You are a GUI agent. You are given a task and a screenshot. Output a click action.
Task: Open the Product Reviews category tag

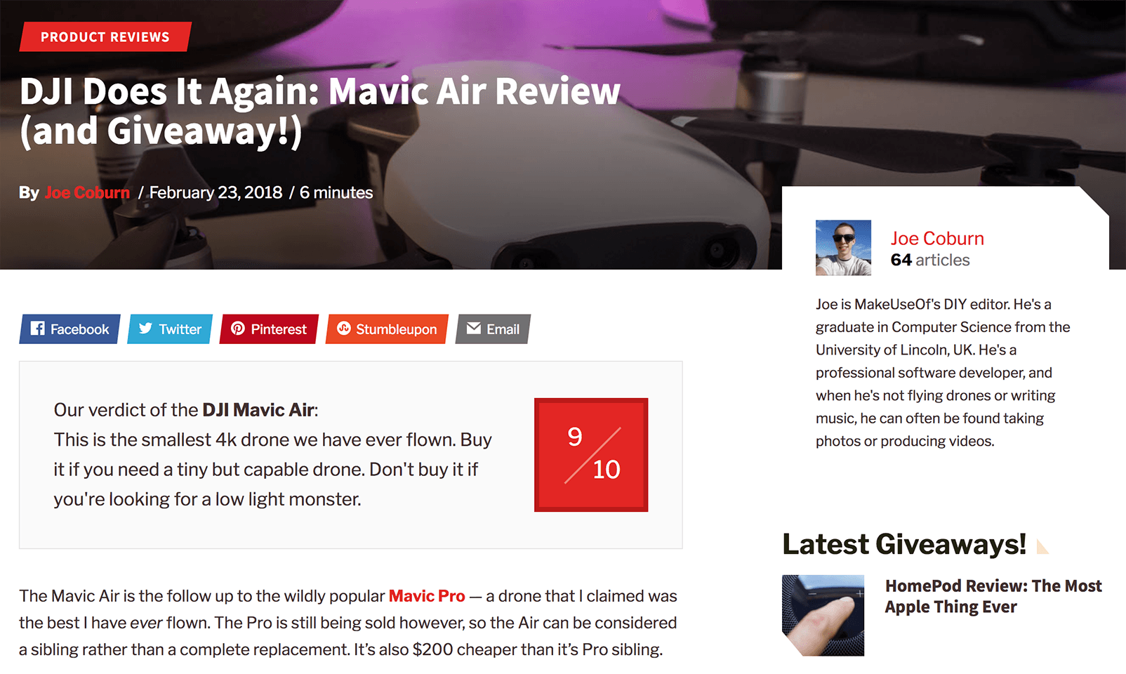pyautogui.click(x=105, y=37)
